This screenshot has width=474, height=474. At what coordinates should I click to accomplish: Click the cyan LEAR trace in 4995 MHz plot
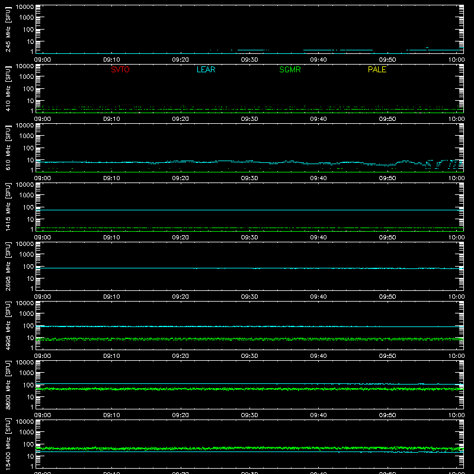pyautogui.click(x=249, y=326)
